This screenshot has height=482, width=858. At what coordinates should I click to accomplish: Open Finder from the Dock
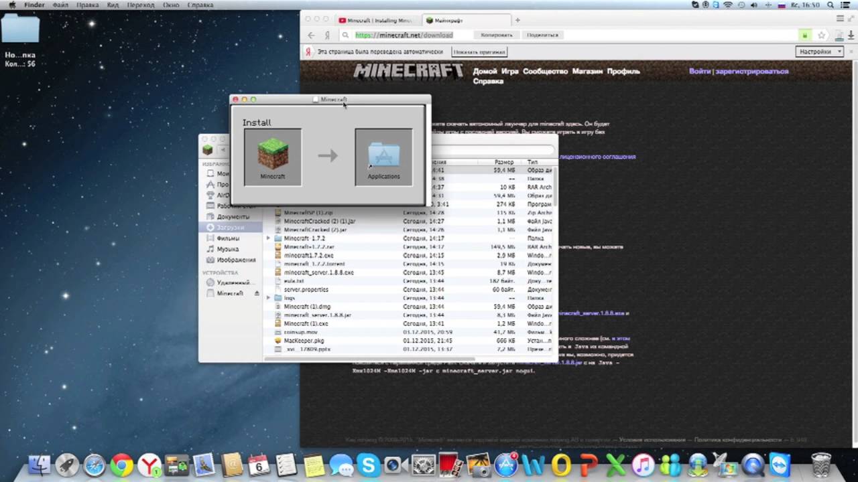click(x=40, y=464)
